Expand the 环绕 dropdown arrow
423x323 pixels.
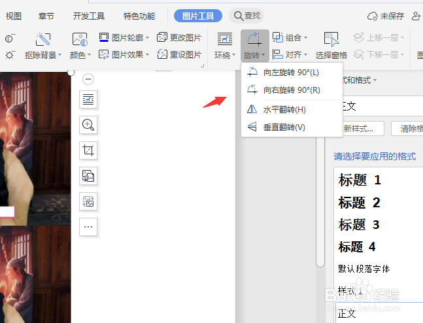point(233,55)
